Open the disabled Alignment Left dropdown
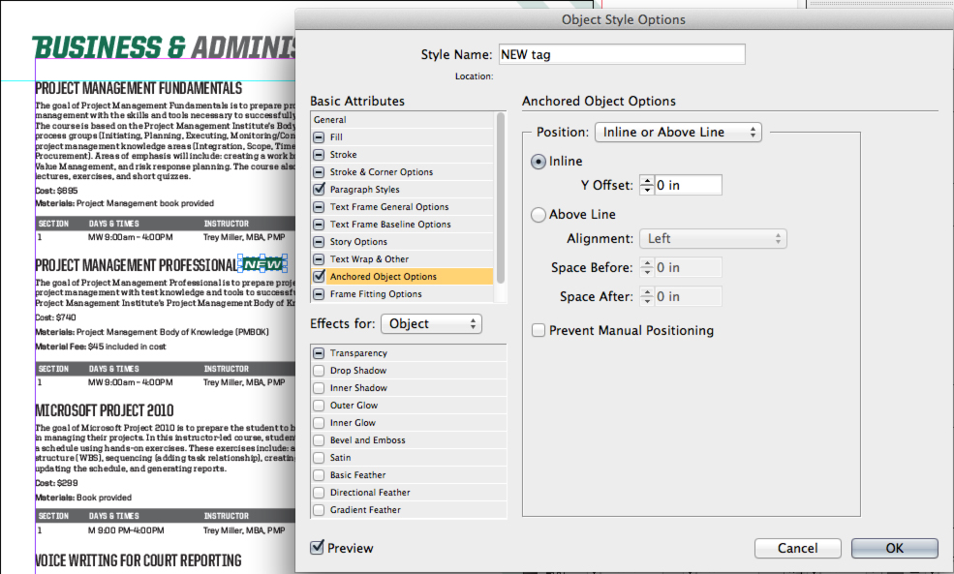The width and height of the screenshot is (954, 574). 713,238
